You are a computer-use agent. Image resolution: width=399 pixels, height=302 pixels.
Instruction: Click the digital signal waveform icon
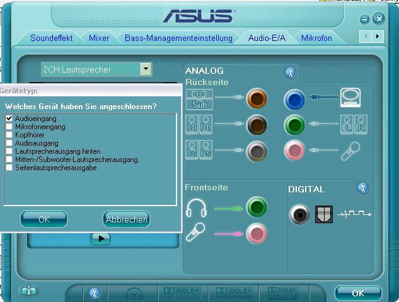(354, 214)
